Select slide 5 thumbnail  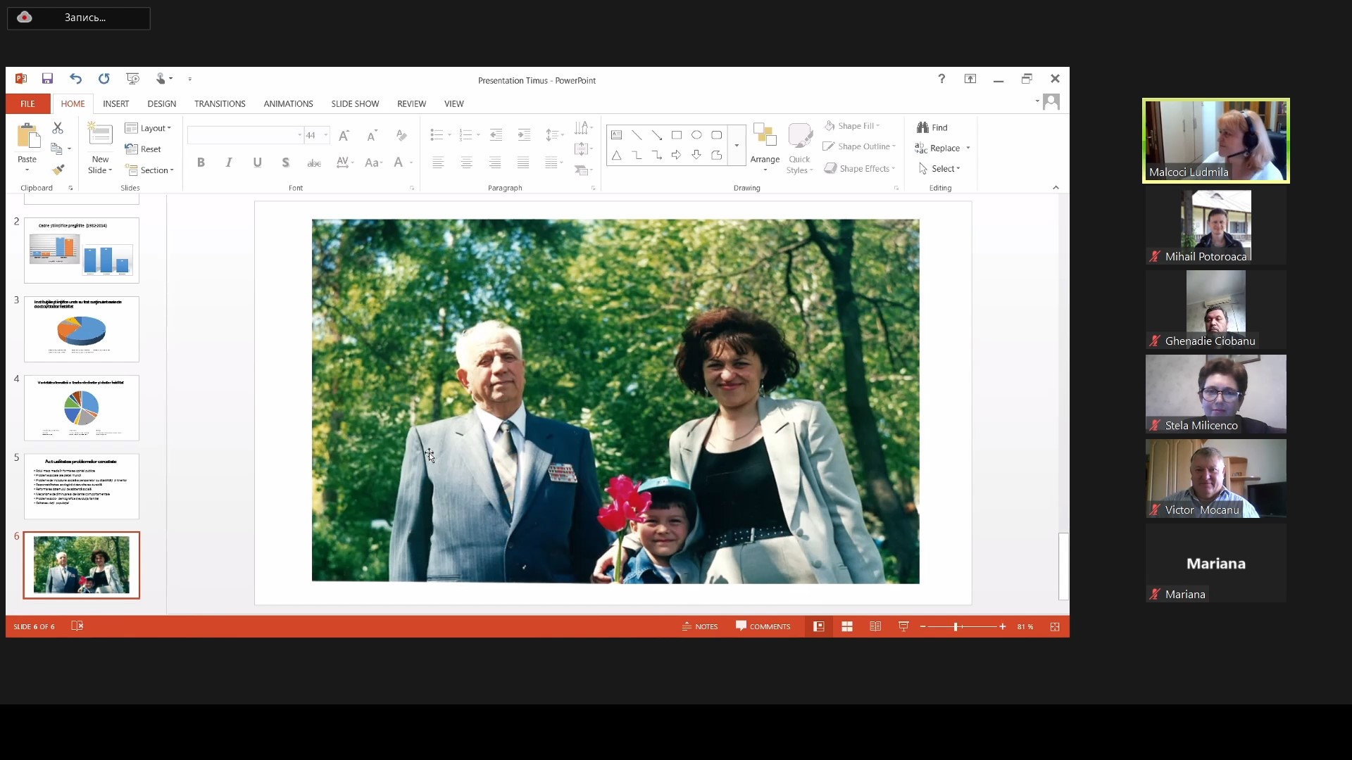tap(82, 486)
